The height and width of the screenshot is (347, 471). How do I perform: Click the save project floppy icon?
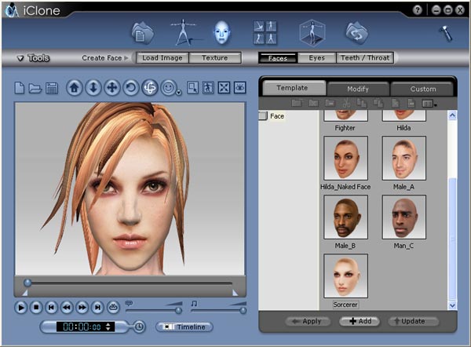tap(52, 88)
